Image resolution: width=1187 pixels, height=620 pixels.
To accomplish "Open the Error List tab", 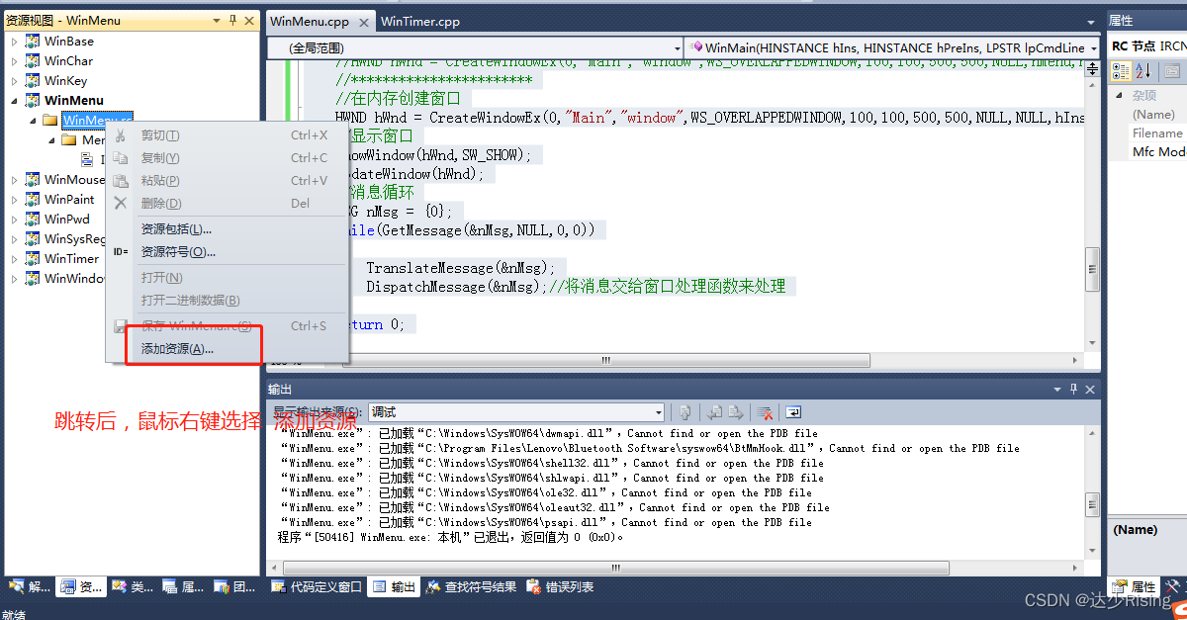I will 560,587.
